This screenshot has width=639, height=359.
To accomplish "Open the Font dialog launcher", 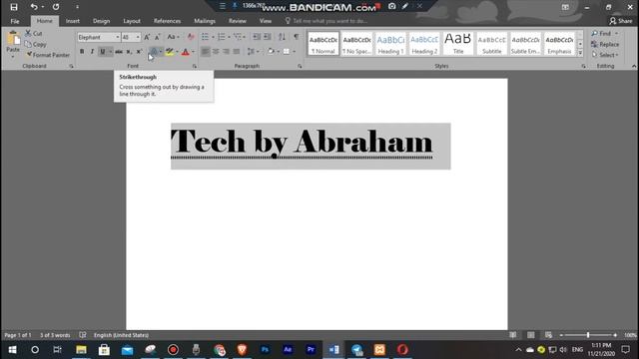I will tap(195, 66).
